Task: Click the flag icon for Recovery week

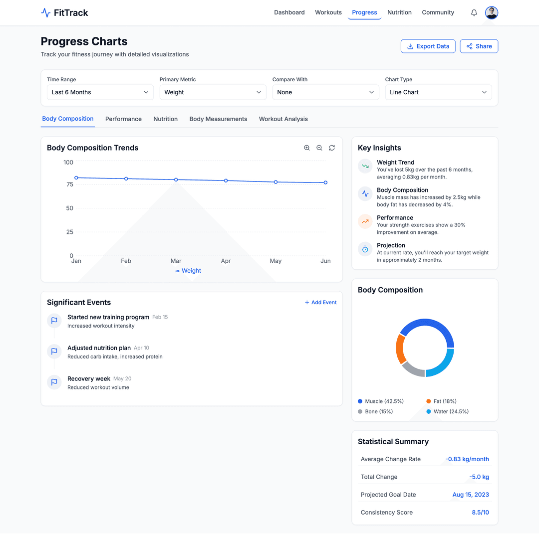Action: 54,382
